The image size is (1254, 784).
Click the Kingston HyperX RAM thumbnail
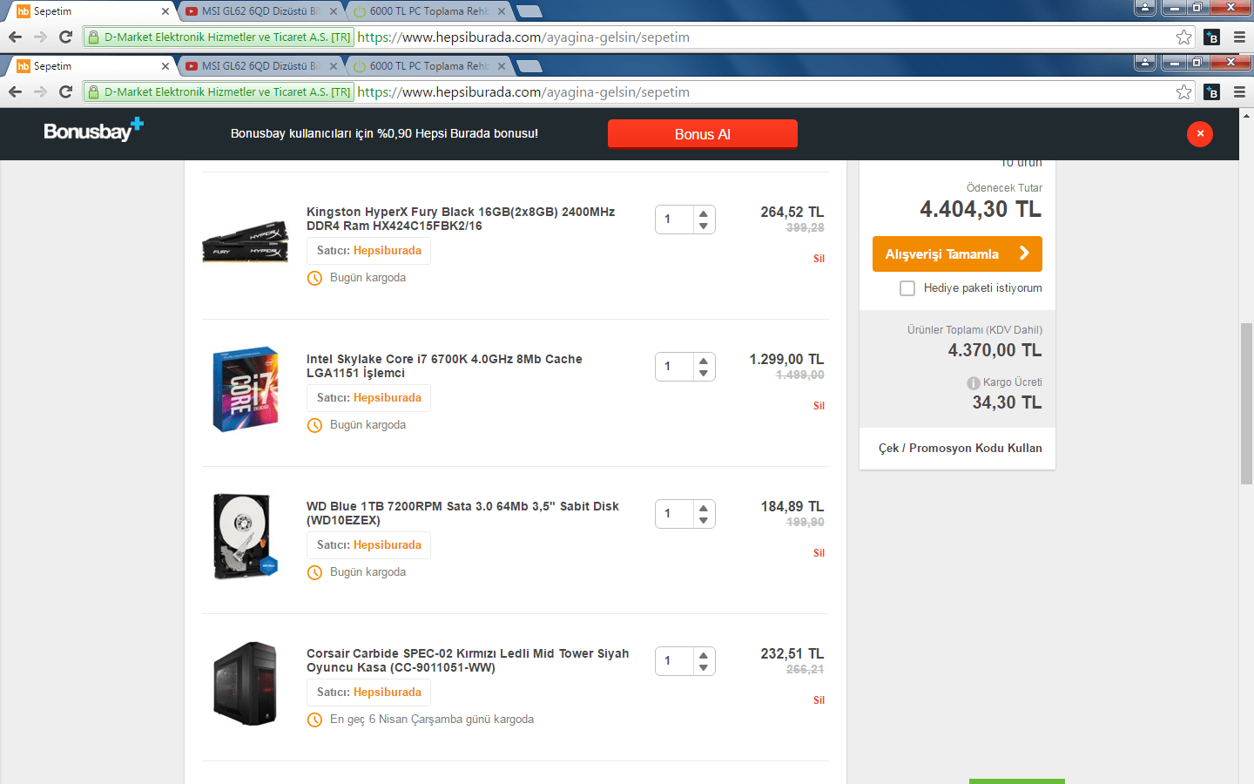246,242
